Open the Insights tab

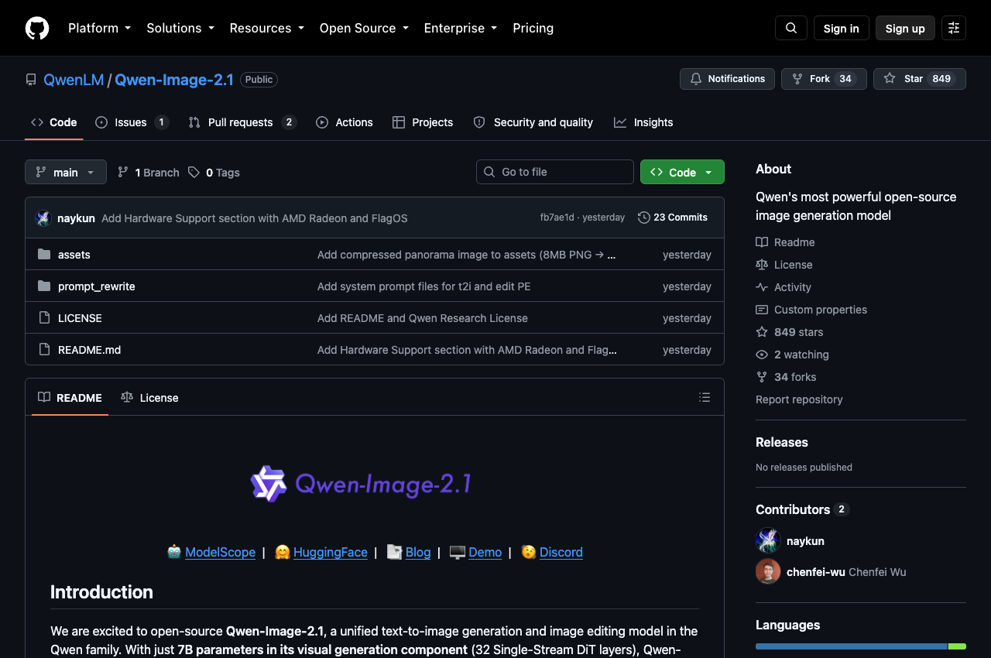pyautogui.click(x=643, y=122)
